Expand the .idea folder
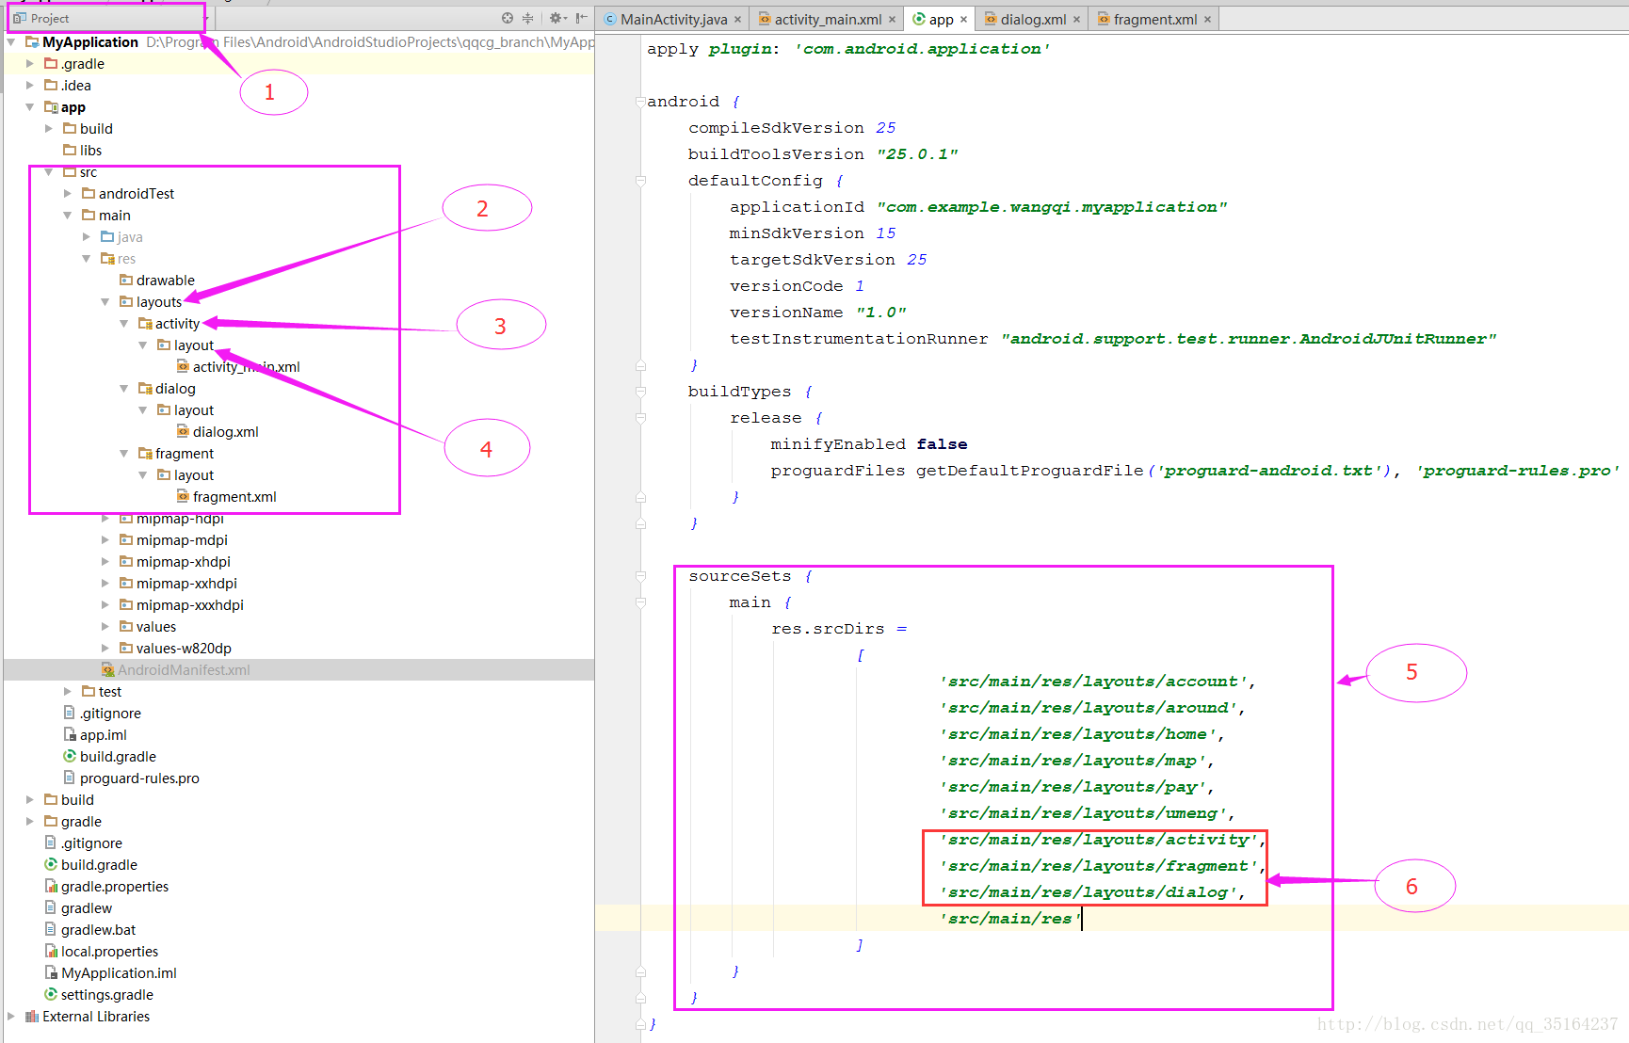This screenshot has width=1629, height=1043. pos(30,85)
